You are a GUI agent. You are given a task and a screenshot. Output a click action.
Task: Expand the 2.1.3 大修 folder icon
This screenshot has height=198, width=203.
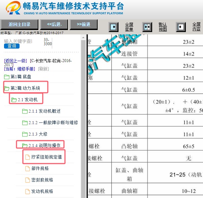25,134
